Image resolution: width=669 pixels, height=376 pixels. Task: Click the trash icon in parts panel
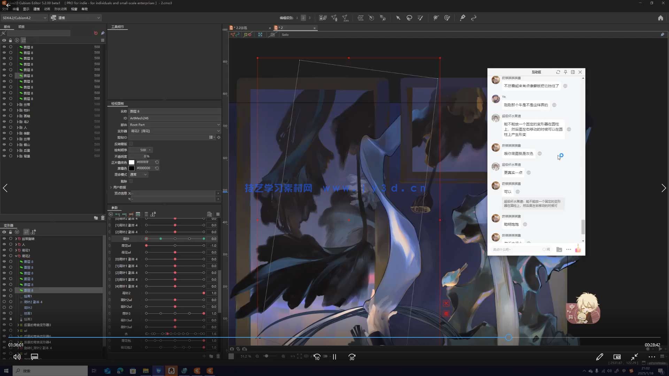pyautogui.click(x=103, y=218)
